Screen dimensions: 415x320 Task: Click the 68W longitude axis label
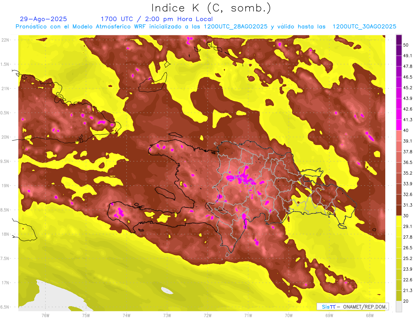click(x=369, y=315)
